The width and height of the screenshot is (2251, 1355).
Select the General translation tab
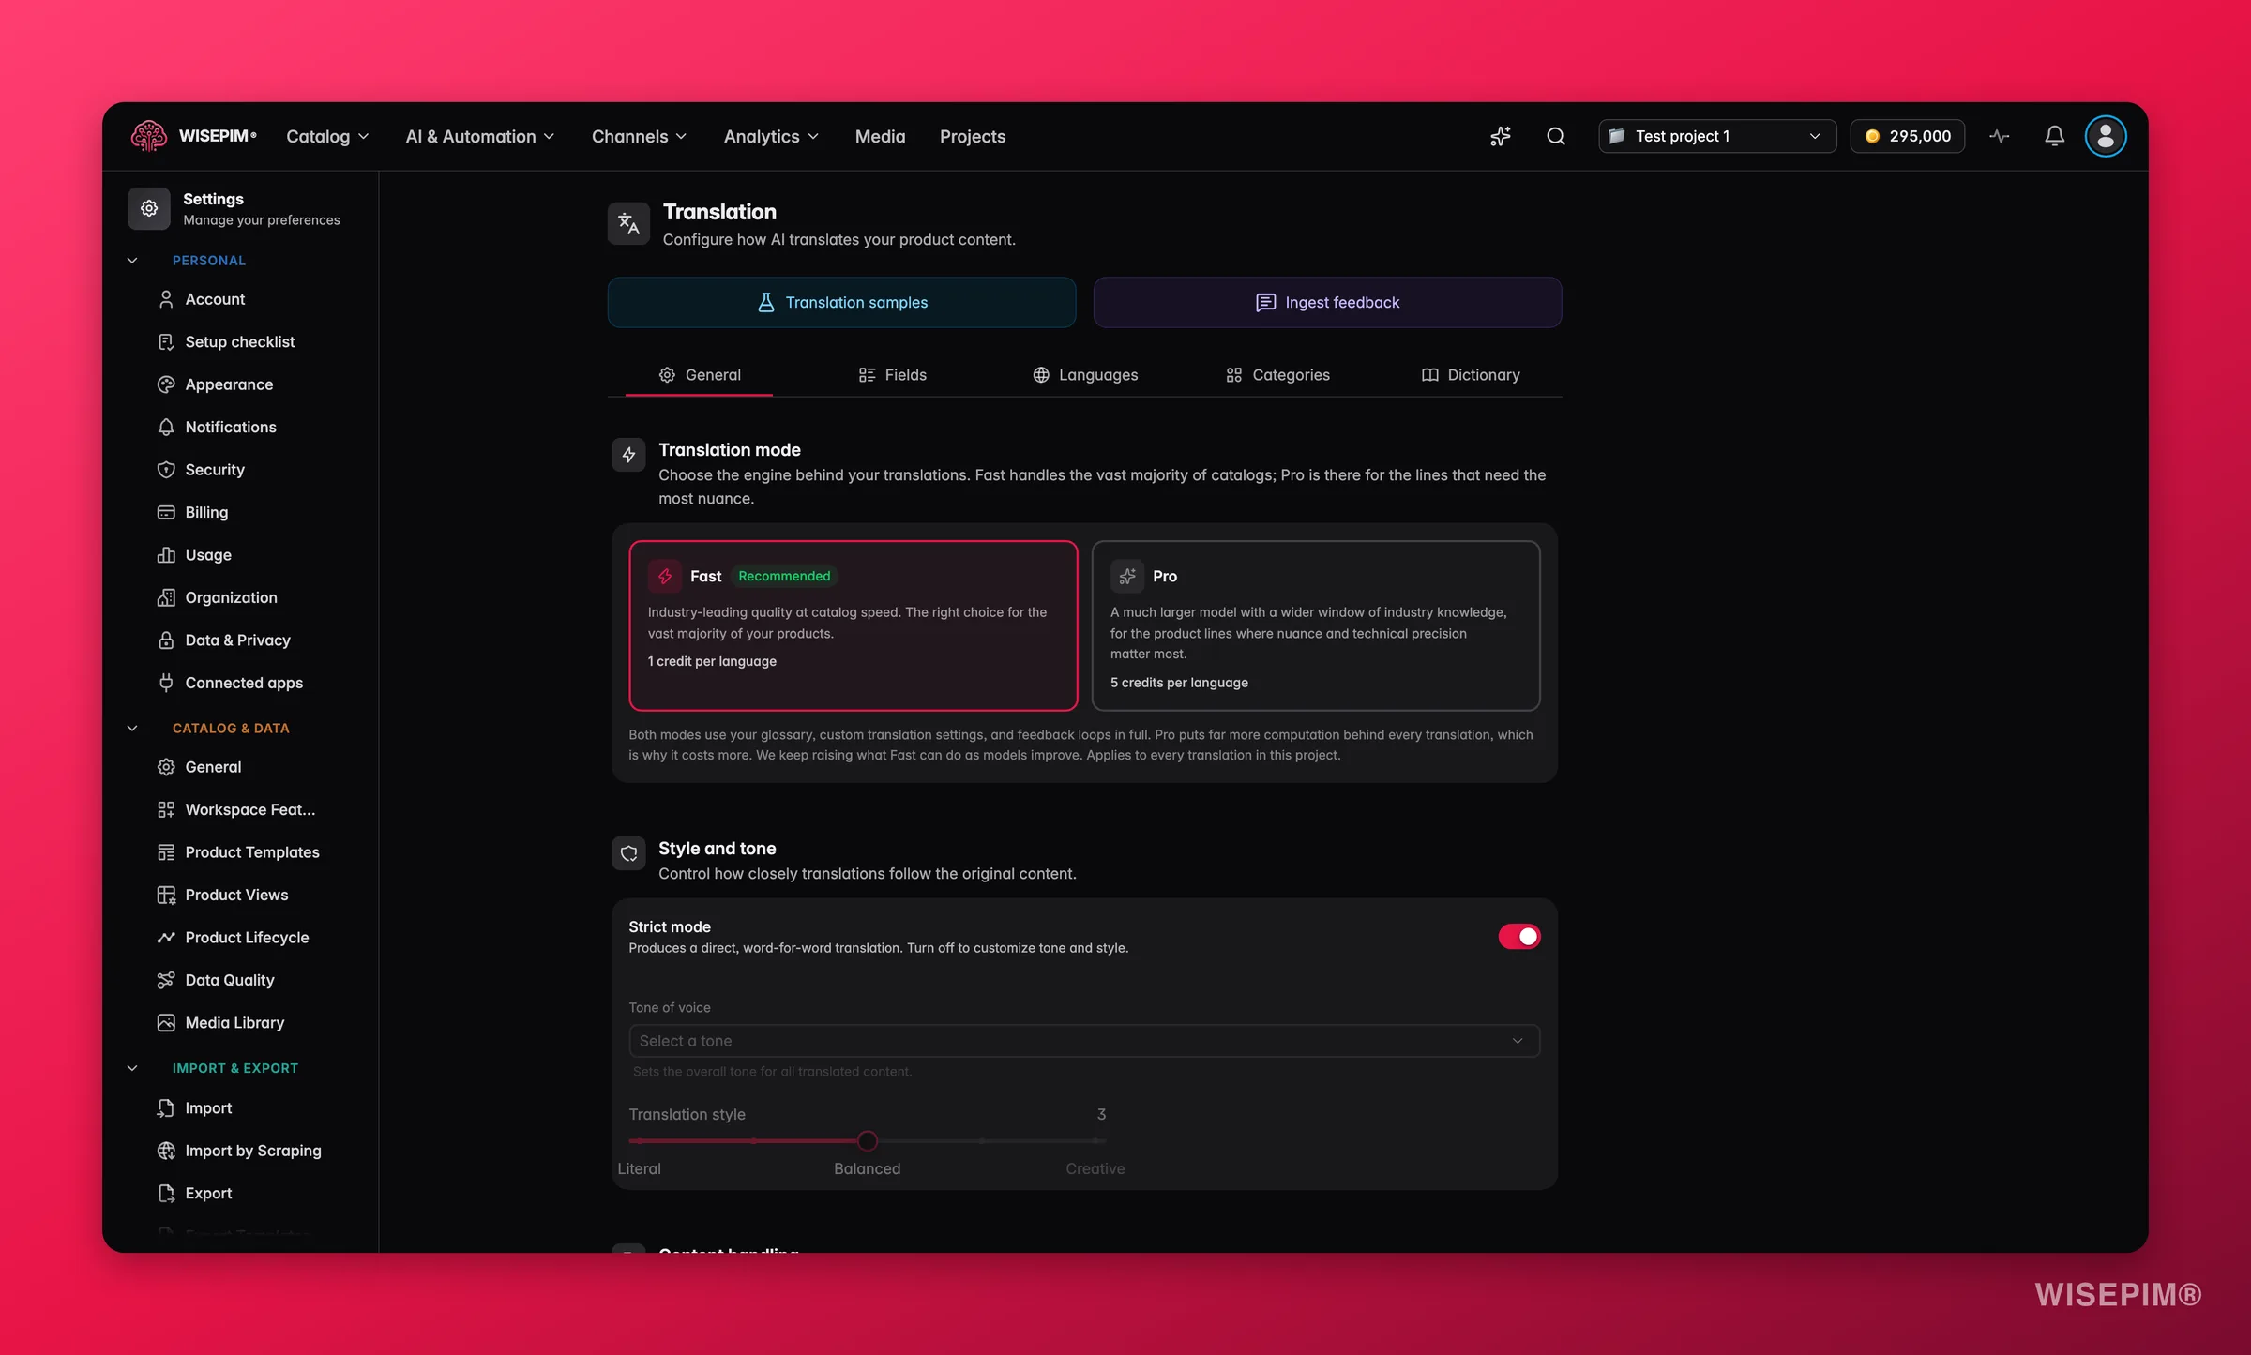click(x=700, y=375)
